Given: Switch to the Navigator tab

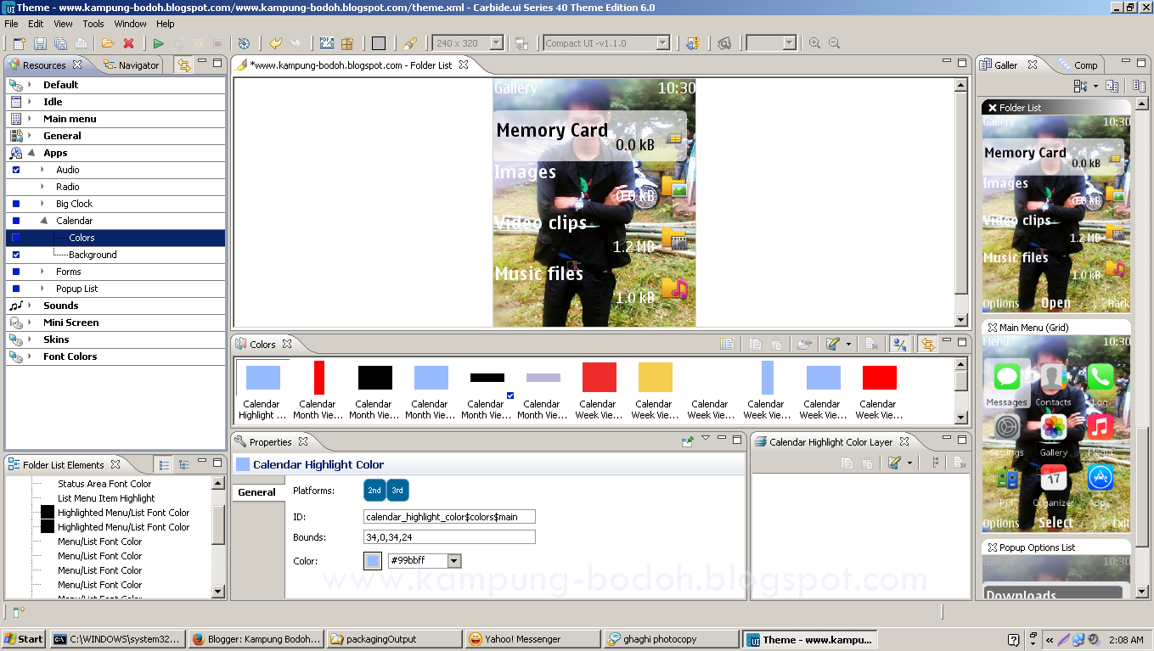Looking at the screenshot, I should coord(132,65).
